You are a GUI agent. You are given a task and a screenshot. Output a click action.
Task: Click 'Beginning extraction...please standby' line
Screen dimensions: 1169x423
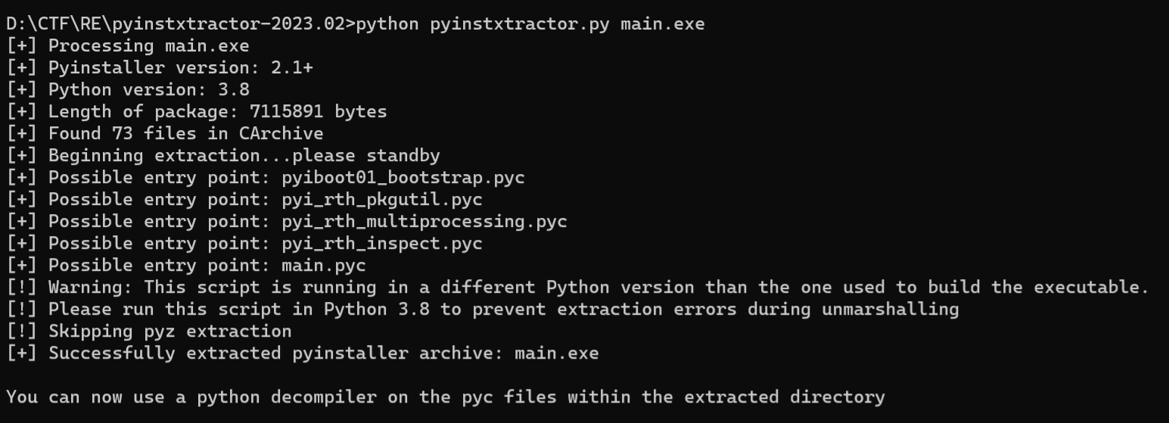[244, 156]
